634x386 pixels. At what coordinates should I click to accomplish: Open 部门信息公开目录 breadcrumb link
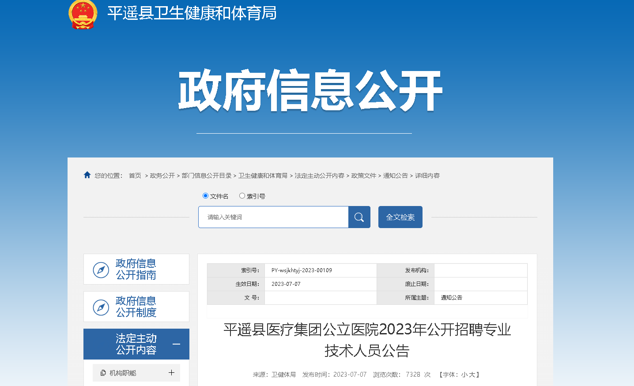tap(207, 176)
